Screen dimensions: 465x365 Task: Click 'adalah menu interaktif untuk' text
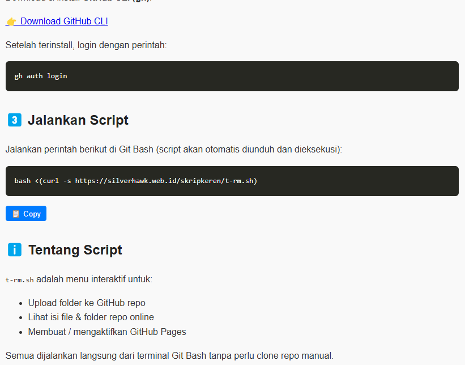94,279
